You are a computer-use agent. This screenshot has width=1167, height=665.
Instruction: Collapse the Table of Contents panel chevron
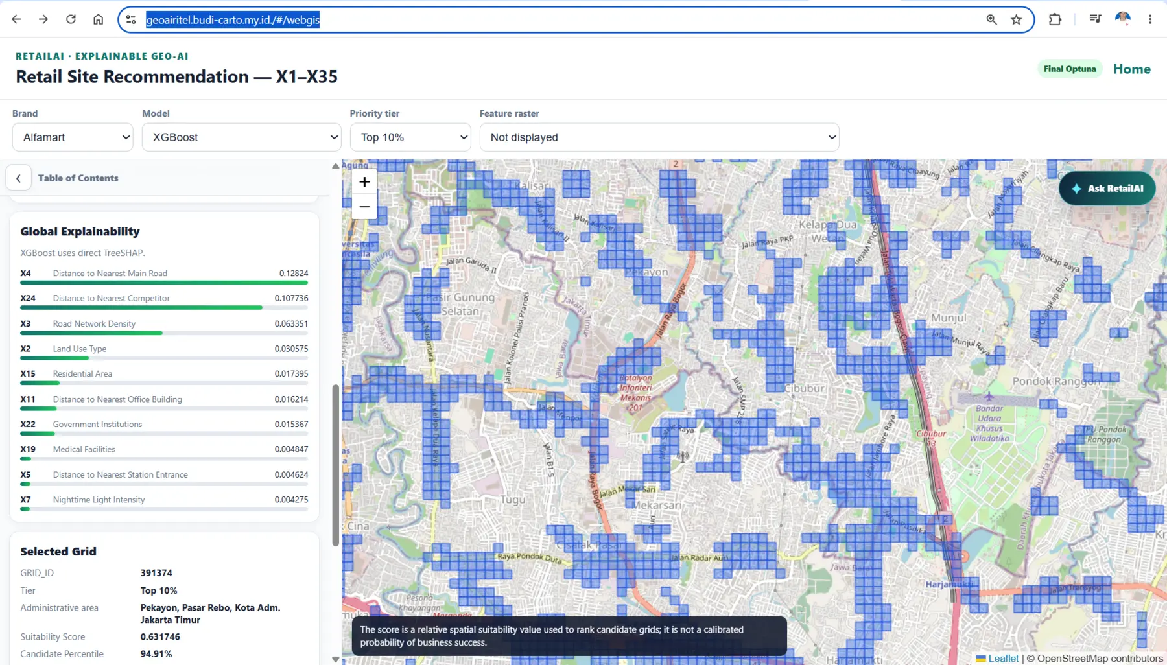[x=18, y=178]
